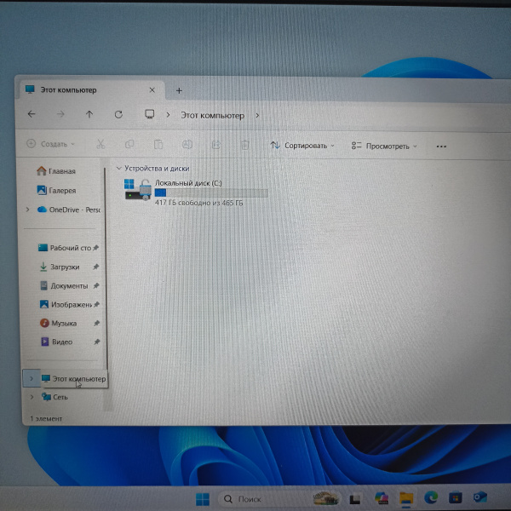The height and width of the screenshot is (511, 511).
Task: Collapse the Устройства и диски group
Action: 118,169
